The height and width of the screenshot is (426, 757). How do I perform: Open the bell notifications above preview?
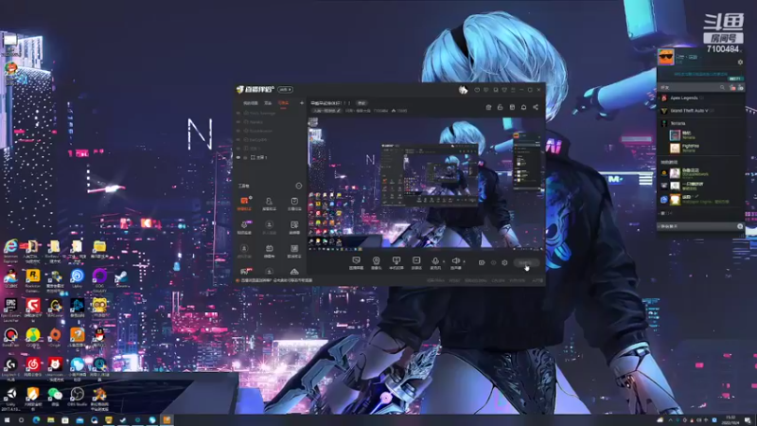[x=524, y=107]
